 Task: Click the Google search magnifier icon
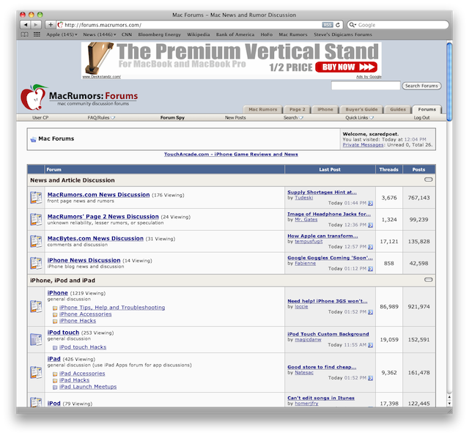352,25
